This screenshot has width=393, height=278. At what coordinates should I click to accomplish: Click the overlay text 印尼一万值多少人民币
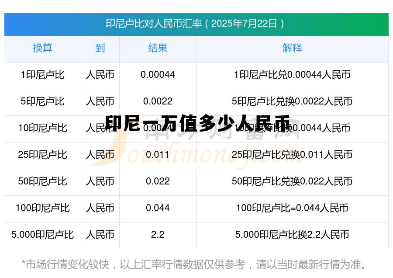click(x=196, y=124)
